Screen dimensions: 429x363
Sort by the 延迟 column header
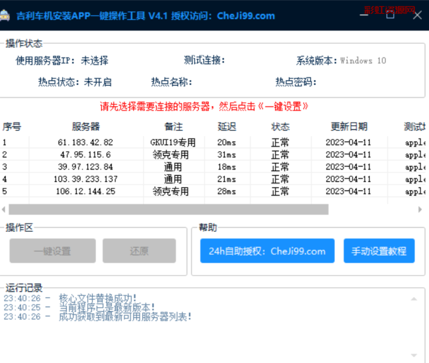227,127
